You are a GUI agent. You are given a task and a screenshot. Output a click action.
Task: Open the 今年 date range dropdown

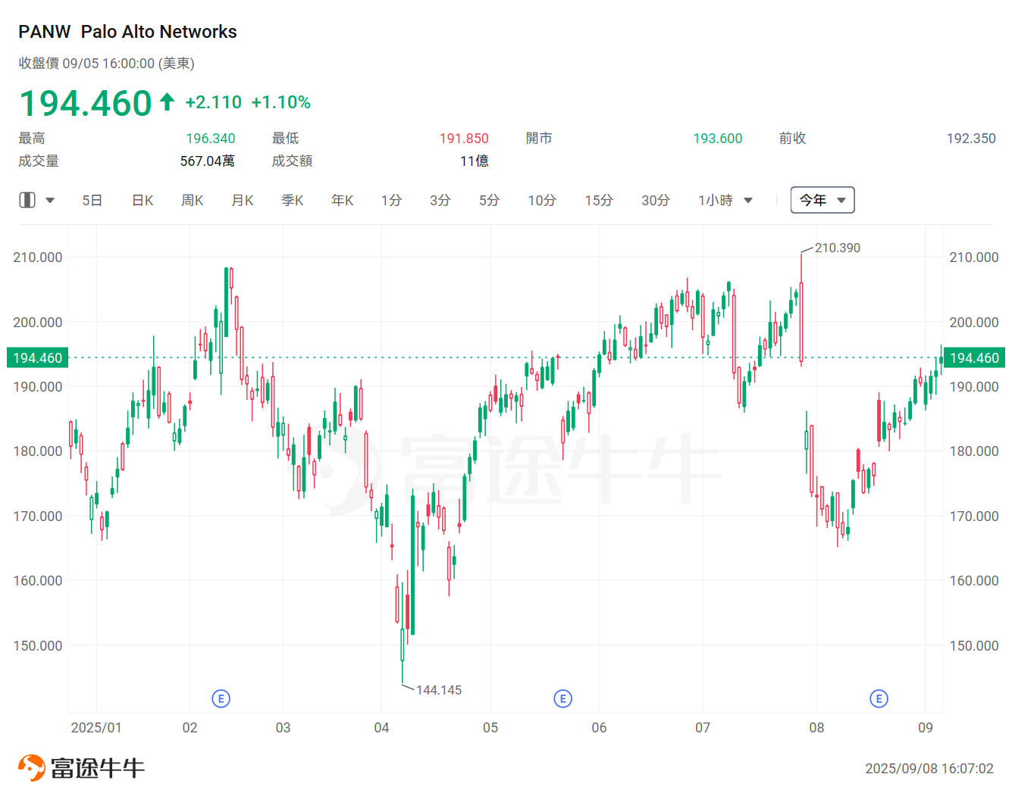coord(822,200)
